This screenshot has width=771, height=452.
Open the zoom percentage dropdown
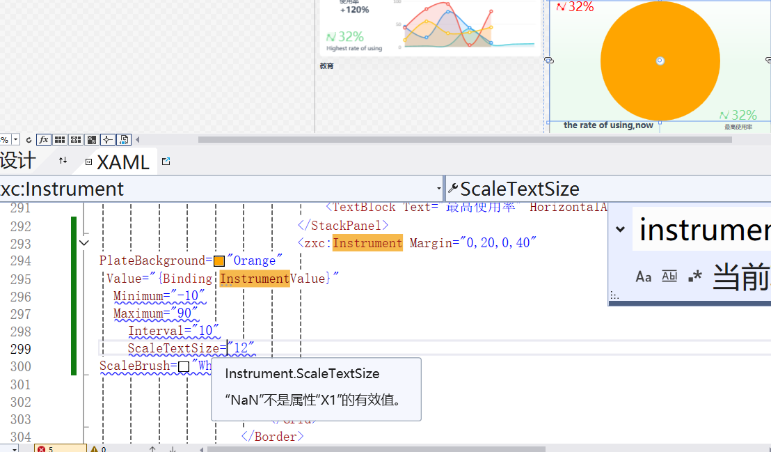pyautogui.click(x=16, y=140)
